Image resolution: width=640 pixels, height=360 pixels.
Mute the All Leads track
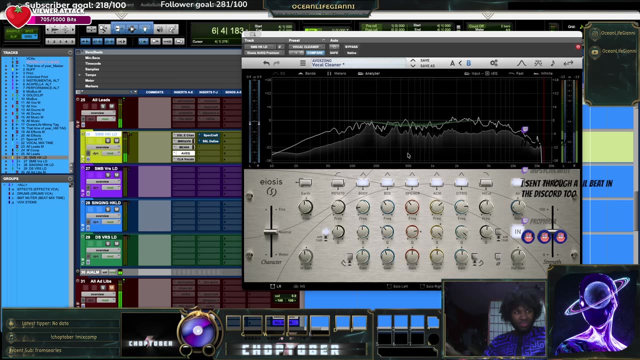point(111,106)
